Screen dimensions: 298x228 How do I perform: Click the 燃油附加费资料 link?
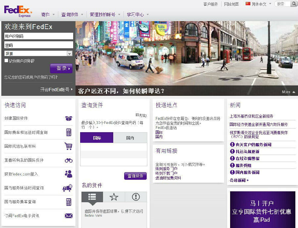[x=168, y=178]
